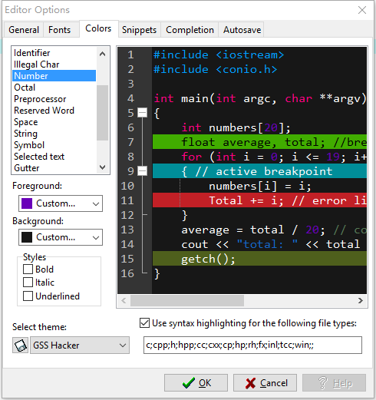Select the Colors tab

pyautogui.click(x=98, y=28)
